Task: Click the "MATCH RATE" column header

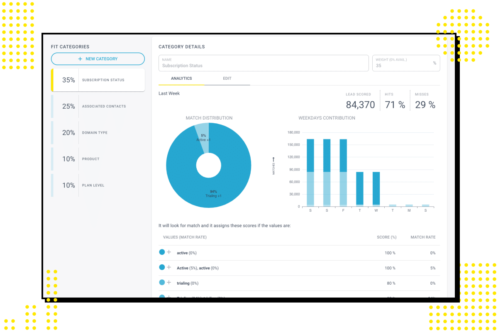Action: coord(423,237)
